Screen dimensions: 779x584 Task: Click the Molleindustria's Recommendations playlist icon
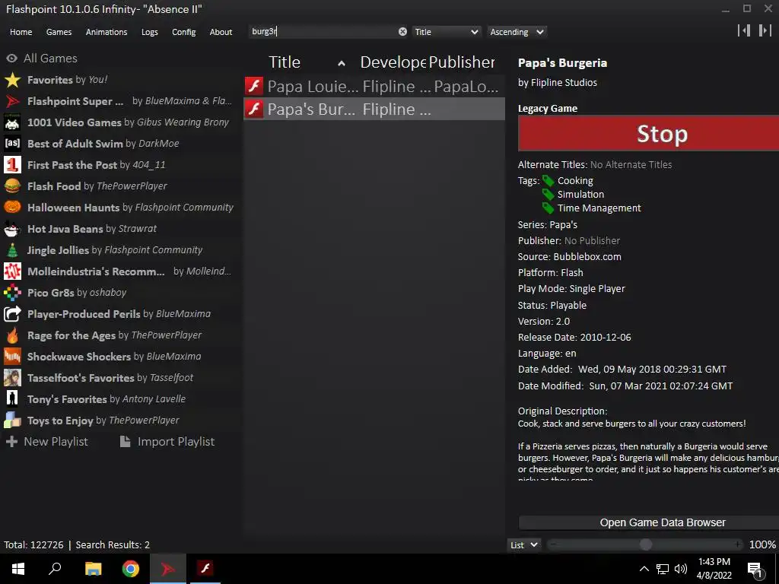point(12,271)
